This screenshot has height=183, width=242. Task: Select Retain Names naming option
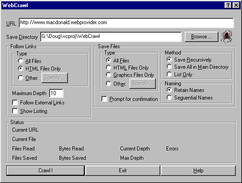185,90
